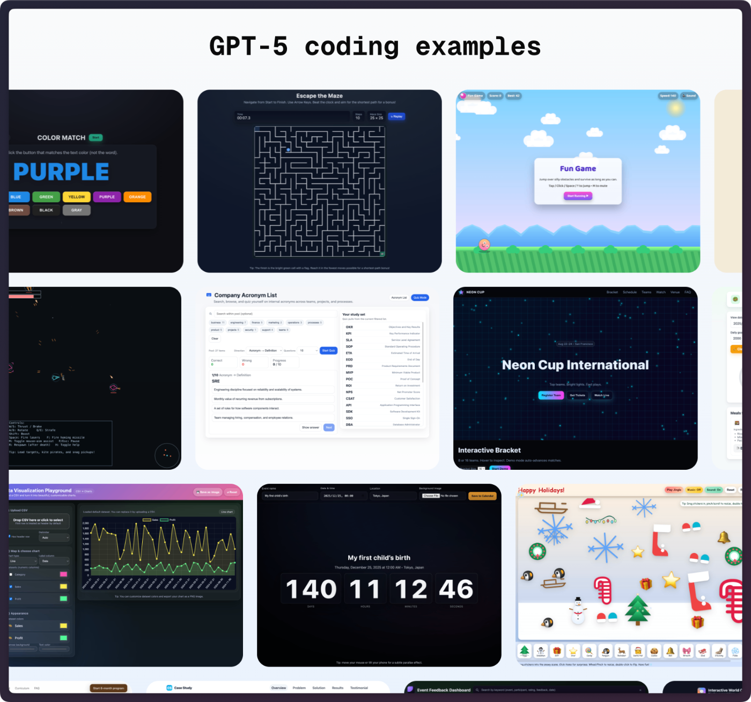Viewport: 751px width, 702px height.
Task: Open the chart type Line dropdown
Action: [22, 561]
